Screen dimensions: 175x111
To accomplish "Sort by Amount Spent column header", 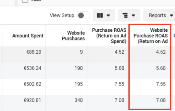I will point(28,36).
